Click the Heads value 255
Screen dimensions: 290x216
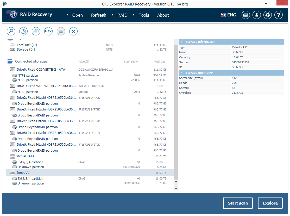pos(234,83)
